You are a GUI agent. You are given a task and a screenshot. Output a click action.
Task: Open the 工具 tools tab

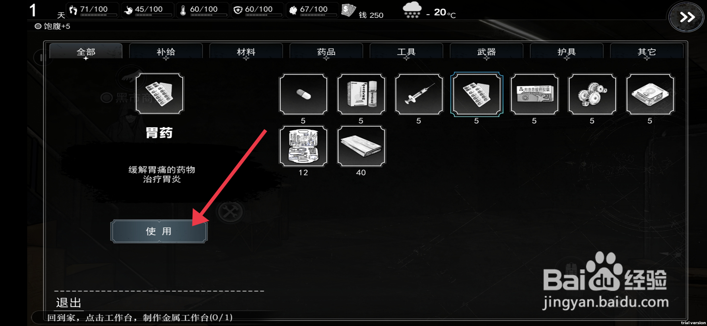click(x=406, y=51)
